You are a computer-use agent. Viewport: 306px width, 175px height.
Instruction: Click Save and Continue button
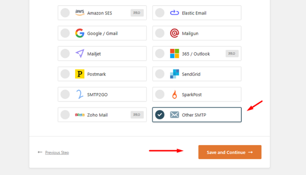[229, 152]
